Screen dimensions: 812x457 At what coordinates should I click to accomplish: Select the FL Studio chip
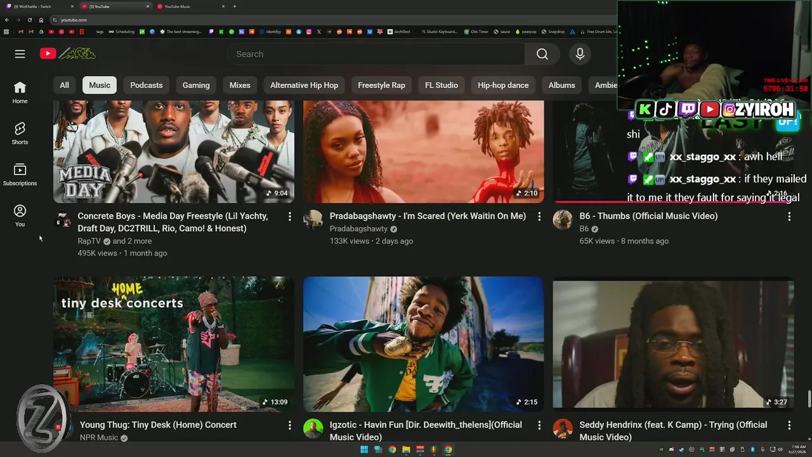pos(442,85)
